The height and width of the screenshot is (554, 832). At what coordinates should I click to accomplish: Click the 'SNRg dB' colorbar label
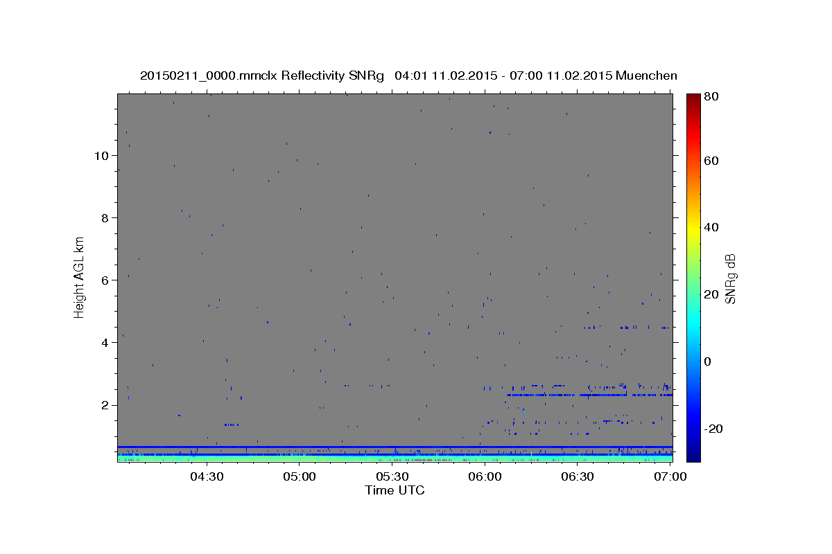click(x=730, y=278)
